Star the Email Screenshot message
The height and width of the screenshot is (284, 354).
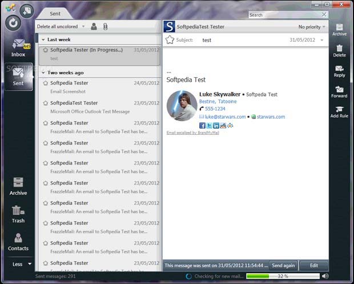[46, 83]
